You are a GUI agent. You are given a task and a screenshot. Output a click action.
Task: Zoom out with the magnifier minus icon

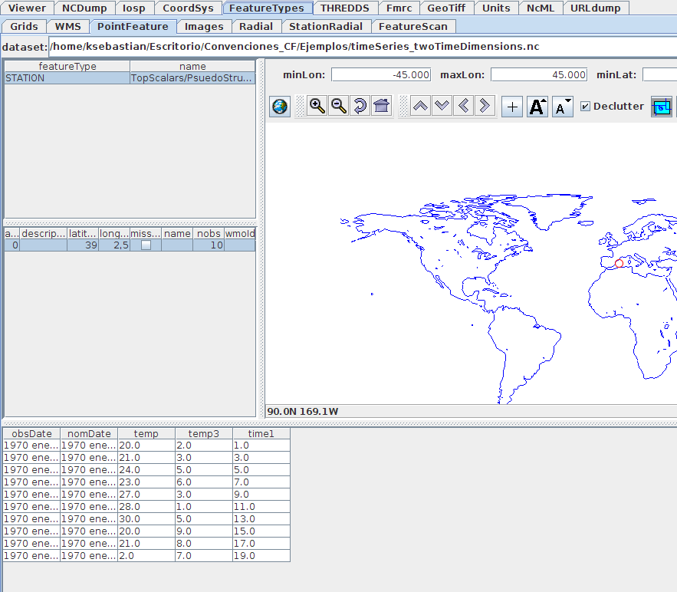point(338,107)
